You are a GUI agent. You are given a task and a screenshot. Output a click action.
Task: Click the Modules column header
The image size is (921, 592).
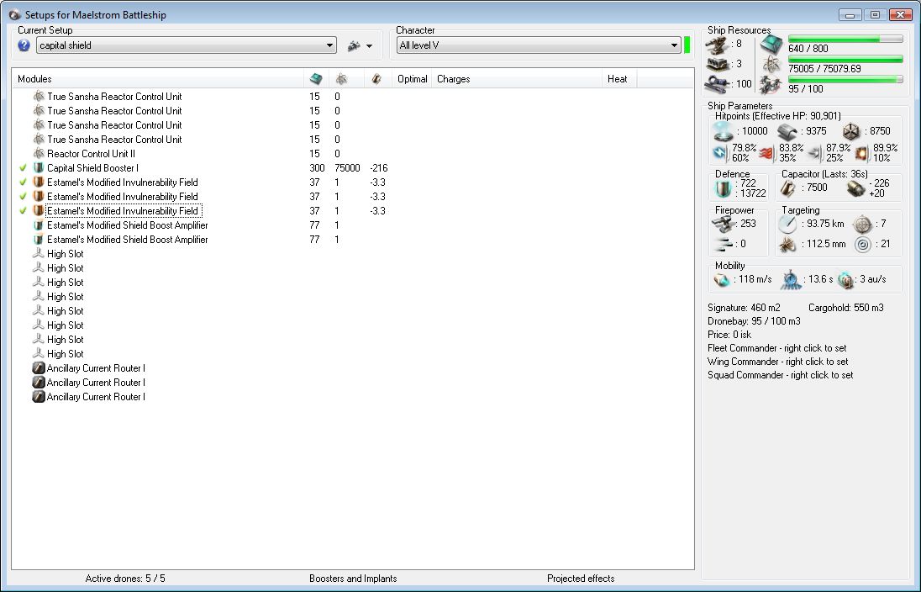point(157,79)
